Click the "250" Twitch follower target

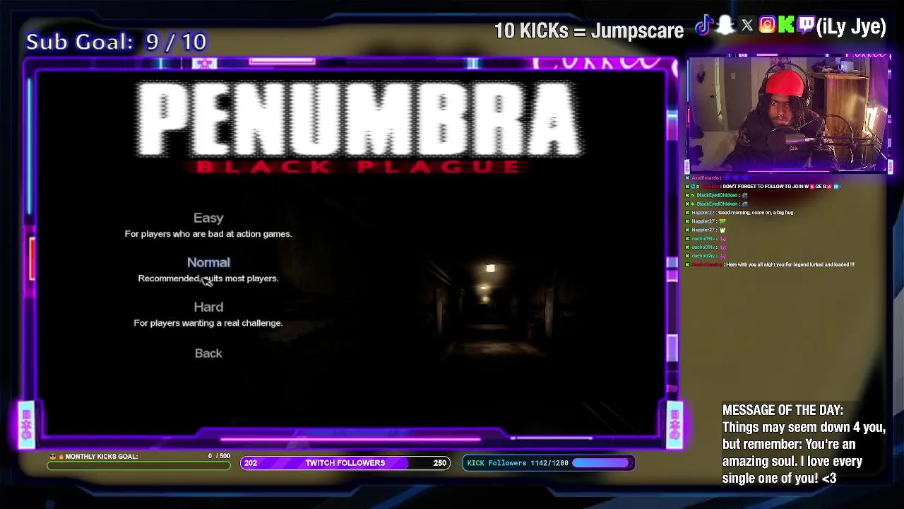[440, 463]
